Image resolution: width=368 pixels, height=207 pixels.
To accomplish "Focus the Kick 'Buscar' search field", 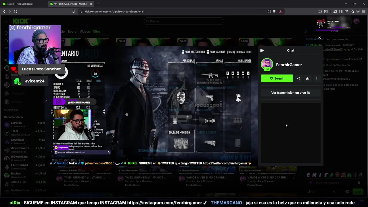I will [184, 21].
